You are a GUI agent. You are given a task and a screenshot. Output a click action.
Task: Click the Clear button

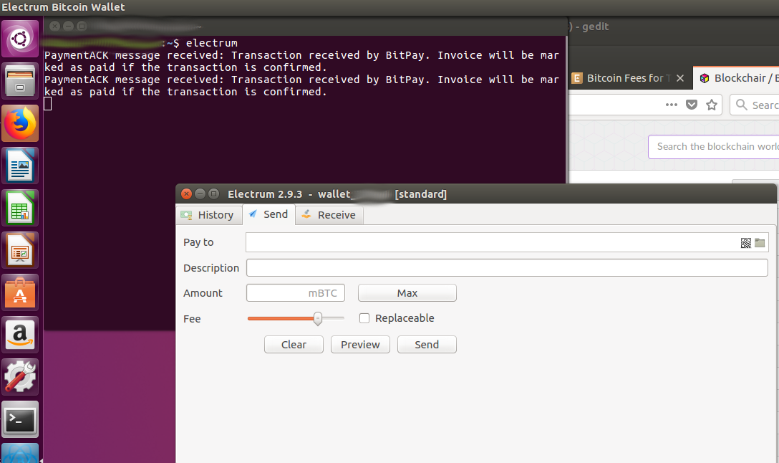click(x=294, y=345)
